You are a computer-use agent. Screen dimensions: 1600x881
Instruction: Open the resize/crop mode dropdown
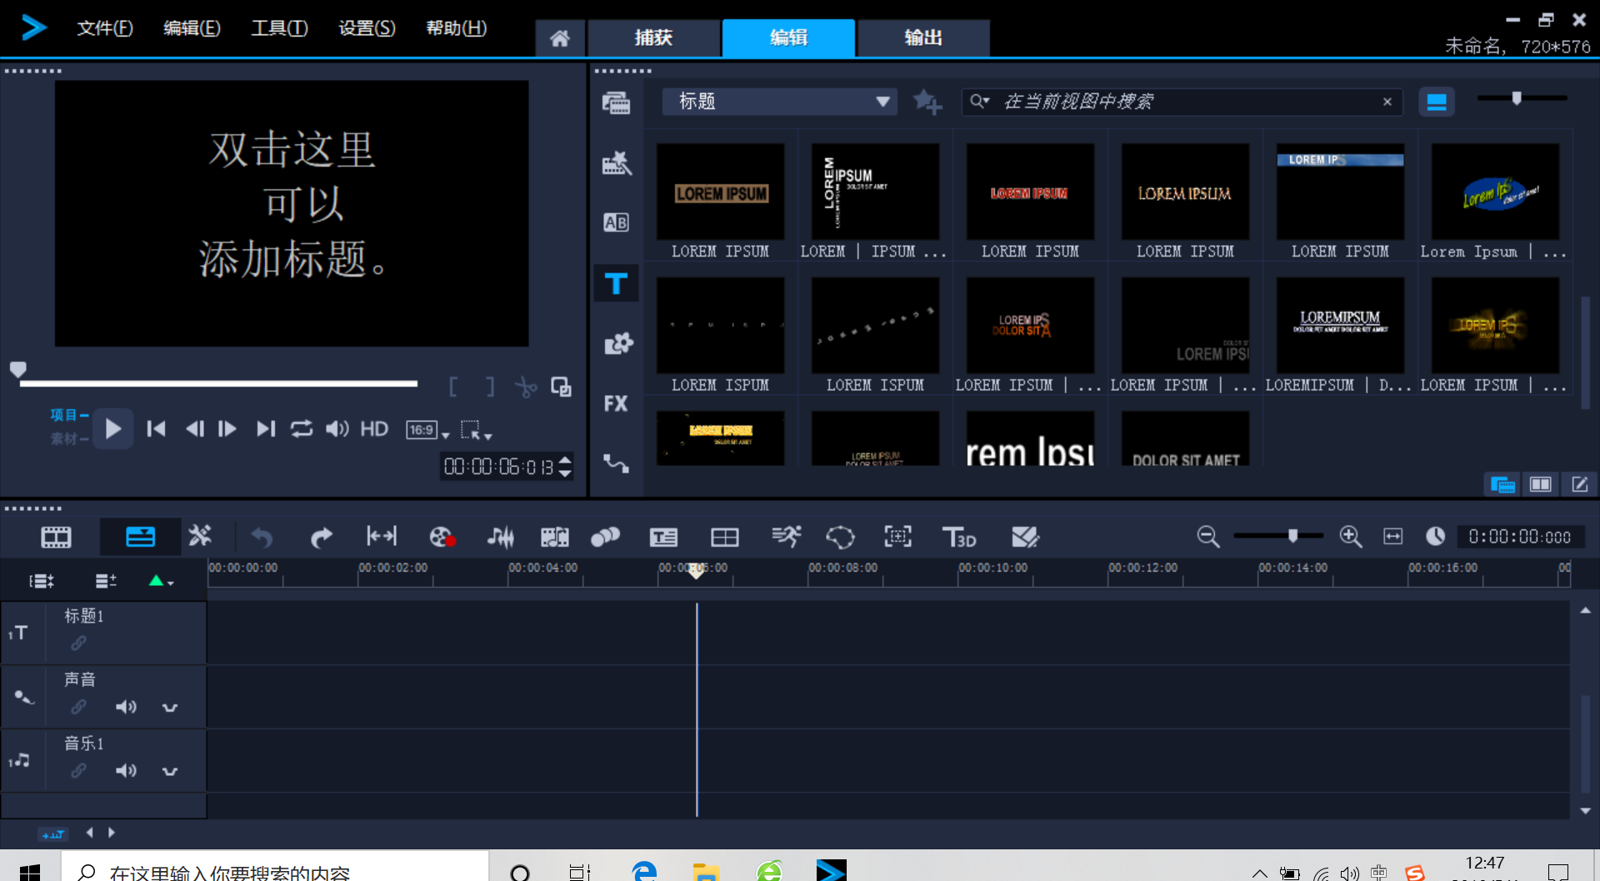point(476,430)
